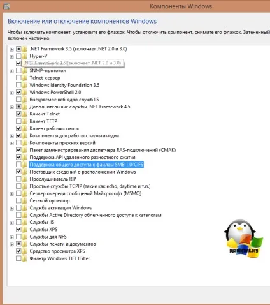The width and height of the screenshot is (270, 305).
Task: Select 'Клиент TFTP' label
Action: pyautogui.click(x=43, y=121)
